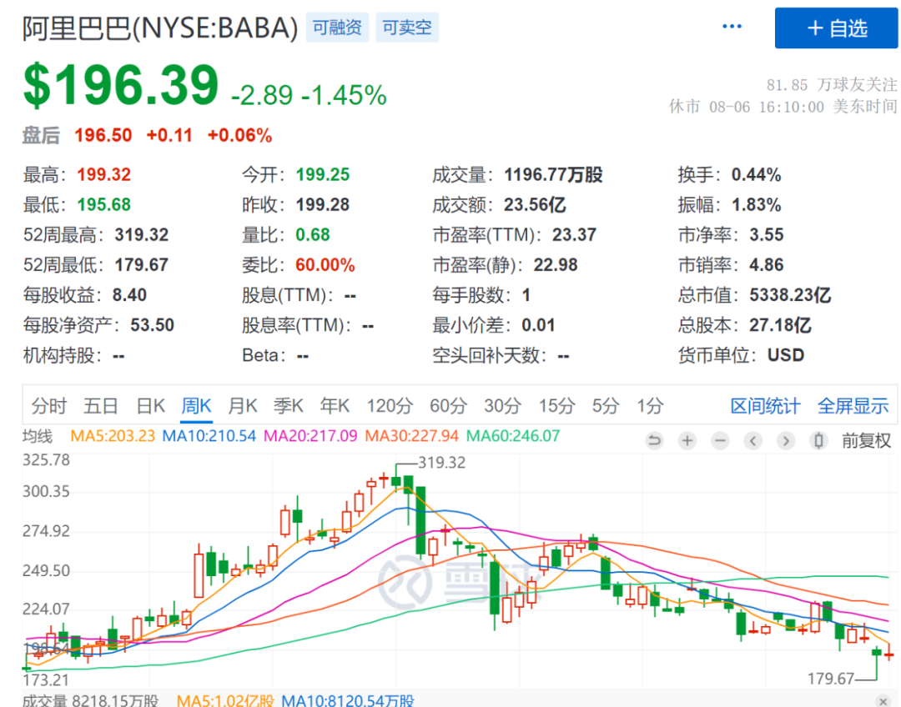Switch to 年K chart tab
The height and width of the screenshot is (707, 901).
coord(335,405)
